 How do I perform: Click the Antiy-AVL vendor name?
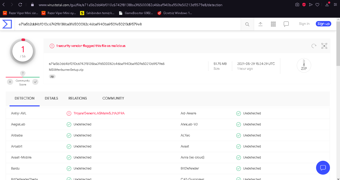pos(19,113)
